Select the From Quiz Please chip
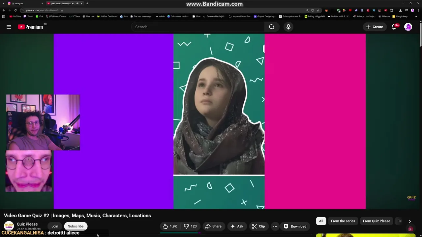 [x=377, y=221]
